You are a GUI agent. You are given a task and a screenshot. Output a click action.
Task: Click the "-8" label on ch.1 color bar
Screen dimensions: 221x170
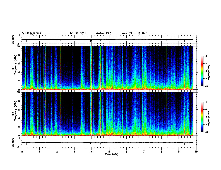(x=206, y=71)
